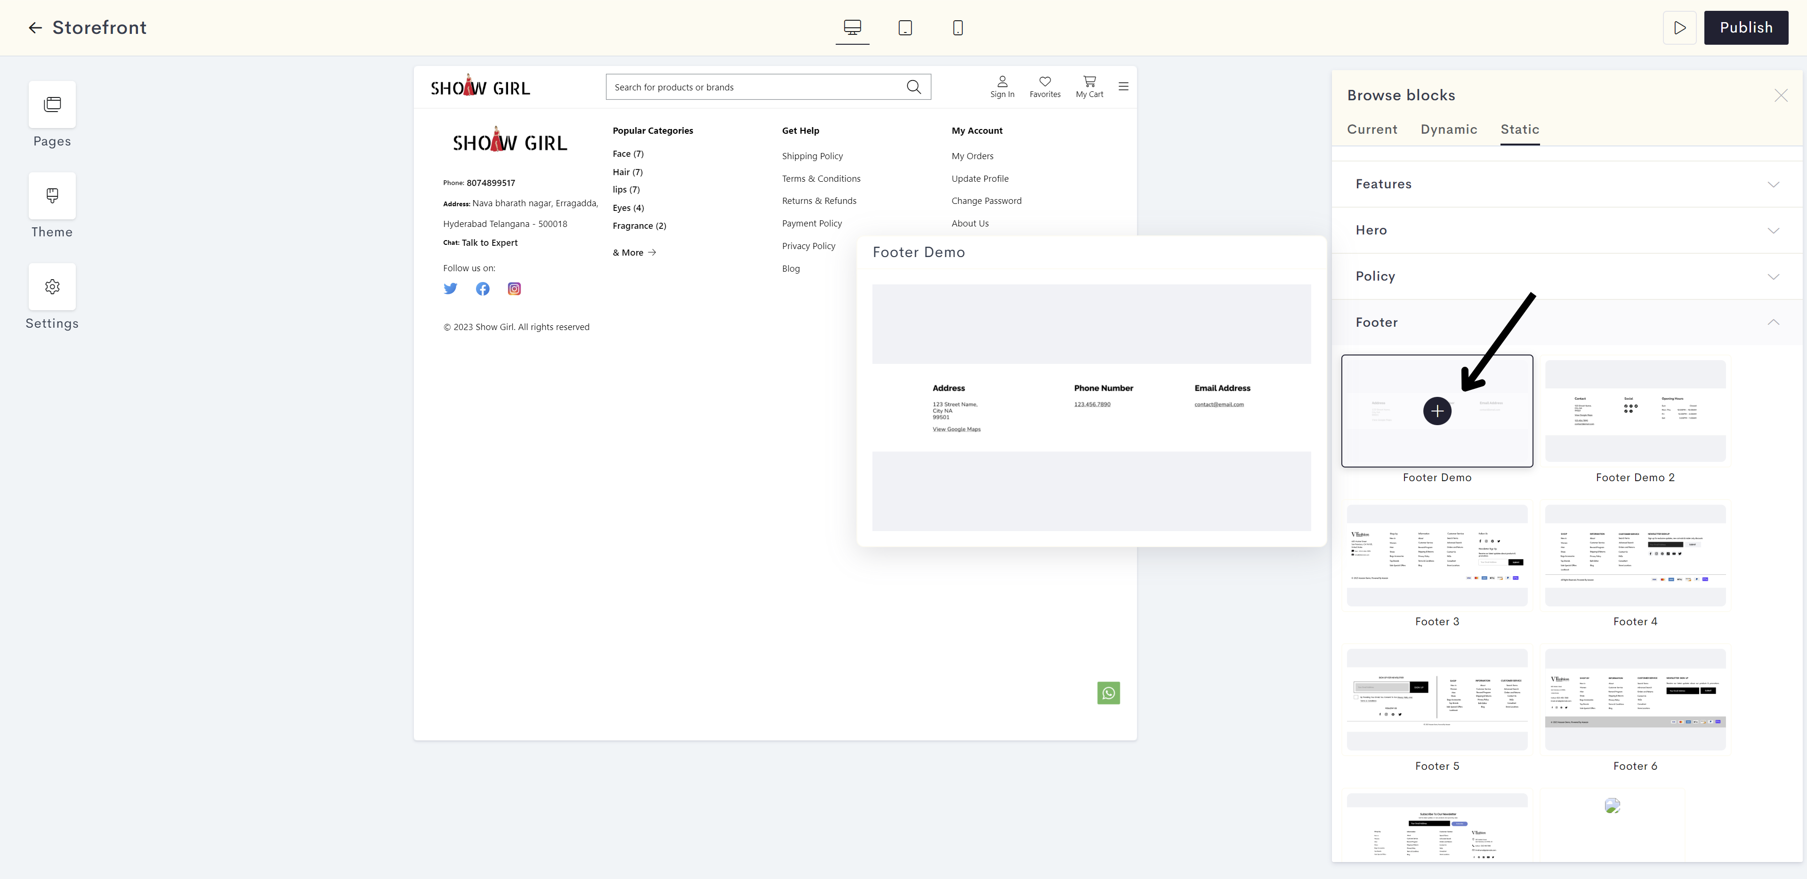Click Talk to Expert chat link
Image resolution: width=1807 pixels, height=879 pixels.
tap(490, 243)
